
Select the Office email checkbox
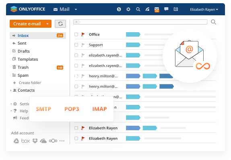click(x=76, y=35)
